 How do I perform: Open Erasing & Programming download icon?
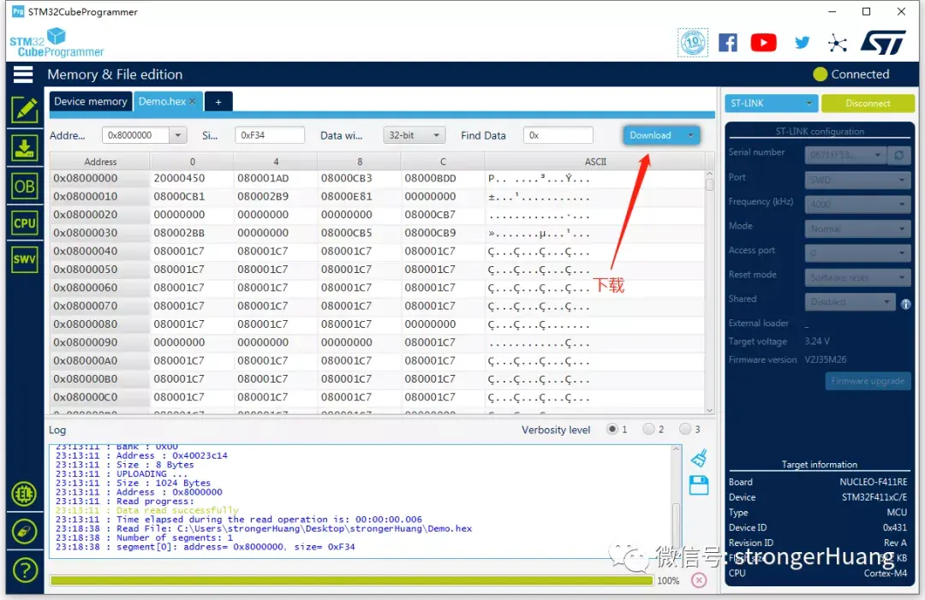tap(24, 148)
